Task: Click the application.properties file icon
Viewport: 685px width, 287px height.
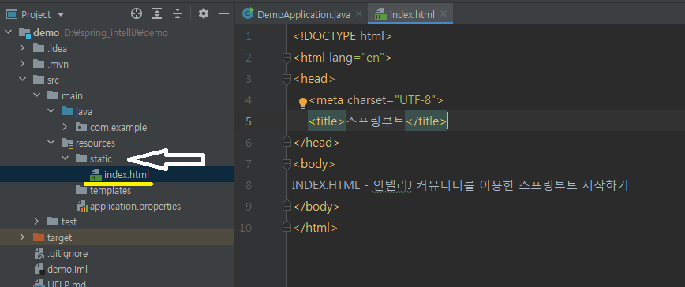Action: pyautogui.click(x=83, y=207)
